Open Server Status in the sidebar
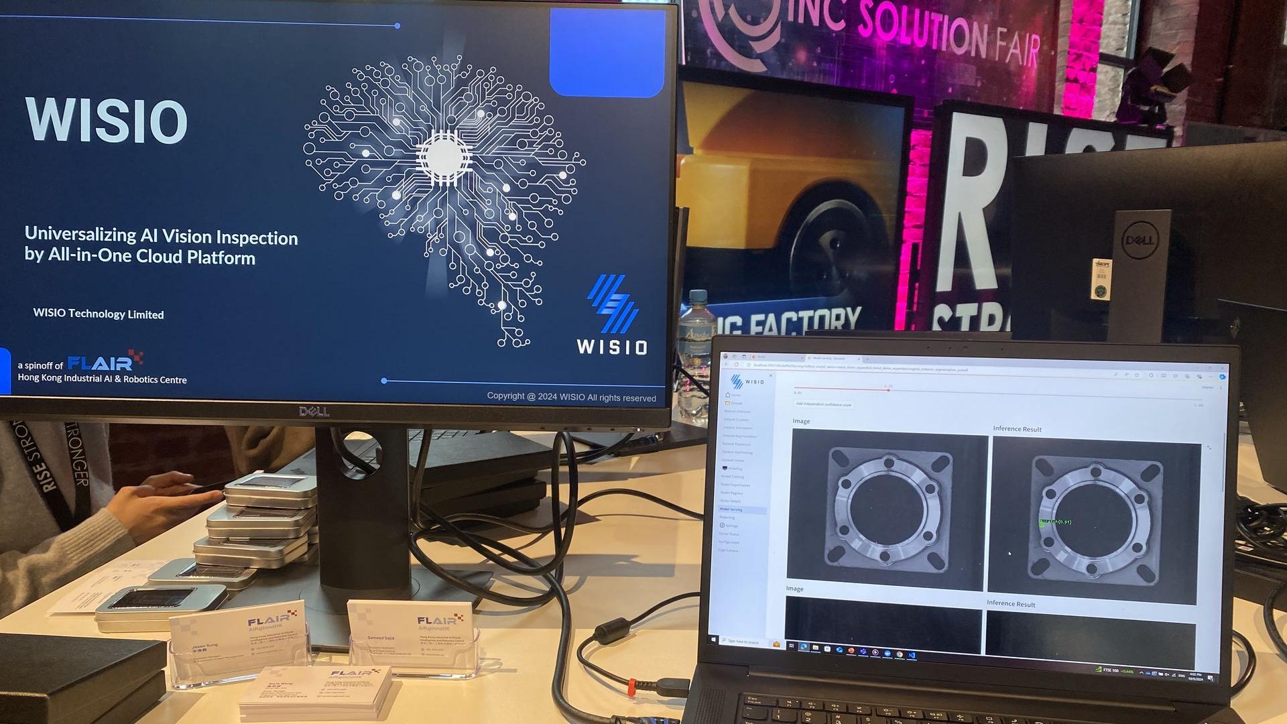This screenshot has height=724, width=1287. tap(729, 534)
